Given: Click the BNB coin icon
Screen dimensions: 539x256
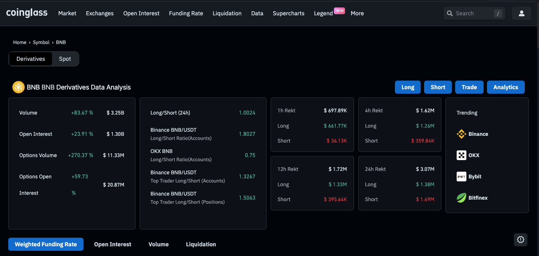Looking at the screenshot, I should pos(18,87).
